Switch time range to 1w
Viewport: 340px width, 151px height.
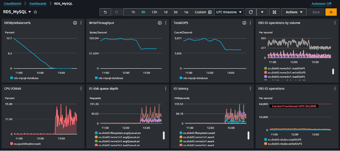(x=186, y=12)
